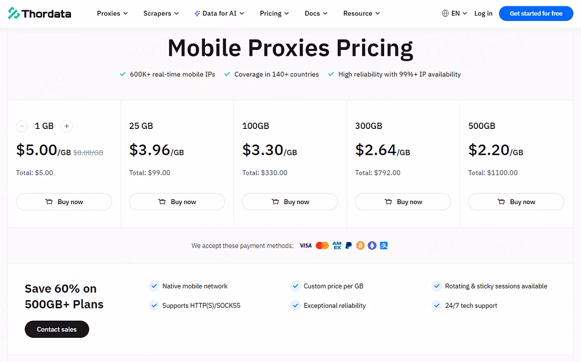Open the Scrapers dropdown menu
581x362 pixels.
pos(161,13)
